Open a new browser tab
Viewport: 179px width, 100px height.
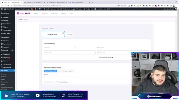pos(93,2)
